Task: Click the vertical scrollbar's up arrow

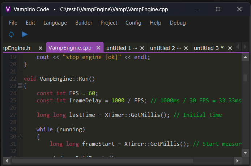Action: [x=246, y=57]
